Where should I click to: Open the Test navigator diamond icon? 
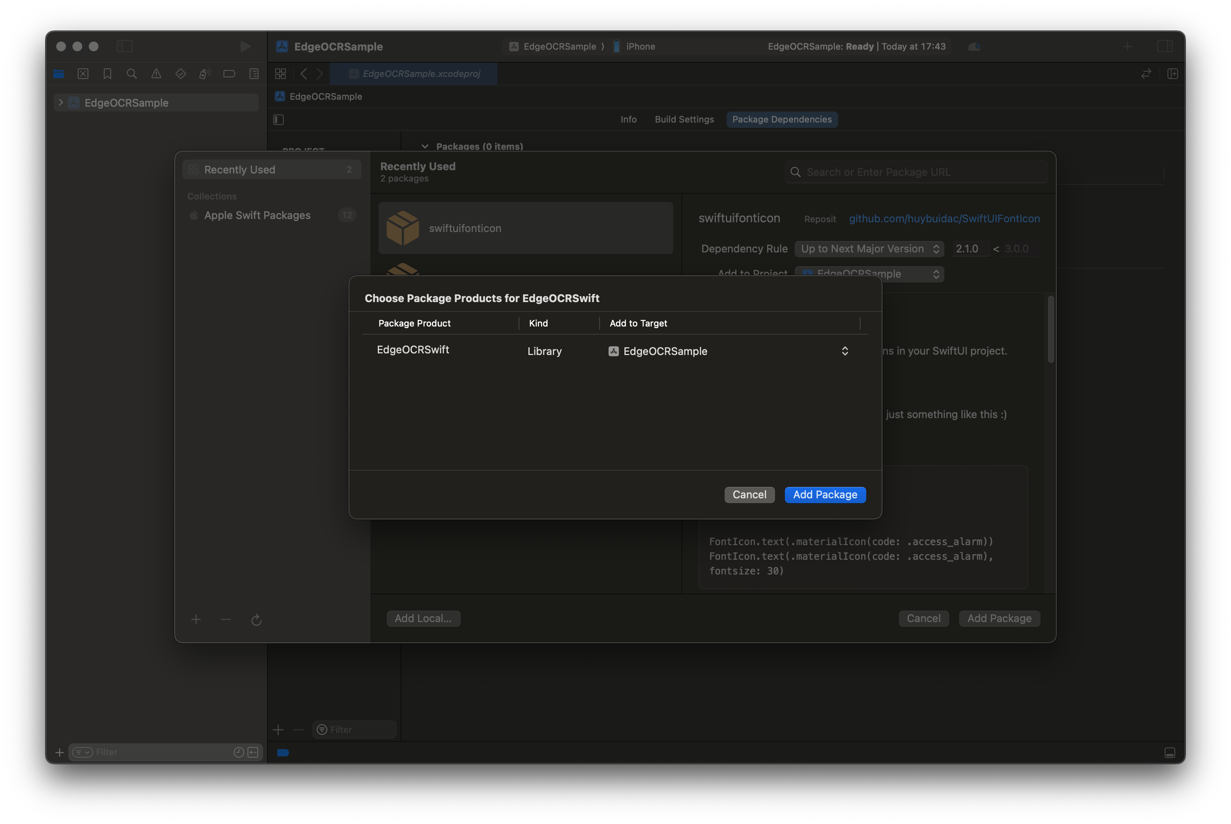point(180,74)
